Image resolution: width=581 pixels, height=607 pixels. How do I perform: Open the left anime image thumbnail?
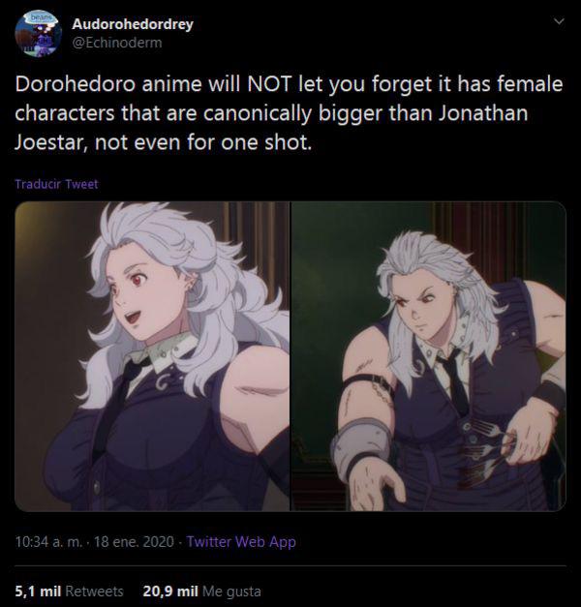pyautogui.click(x=152, y=356)
